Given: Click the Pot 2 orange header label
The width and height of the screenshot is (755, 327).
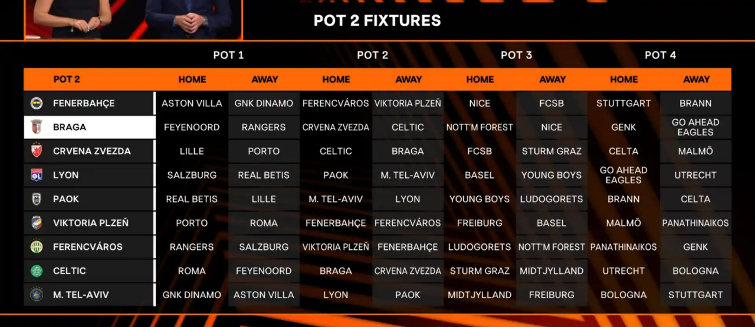Looking at the screenshot, I should click(66, 79).
